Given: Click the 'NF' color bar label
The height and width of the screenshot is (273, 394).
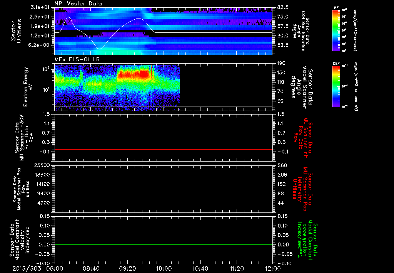Looking at the screenshot, I should pyautogui.click(x=336, y=8).
